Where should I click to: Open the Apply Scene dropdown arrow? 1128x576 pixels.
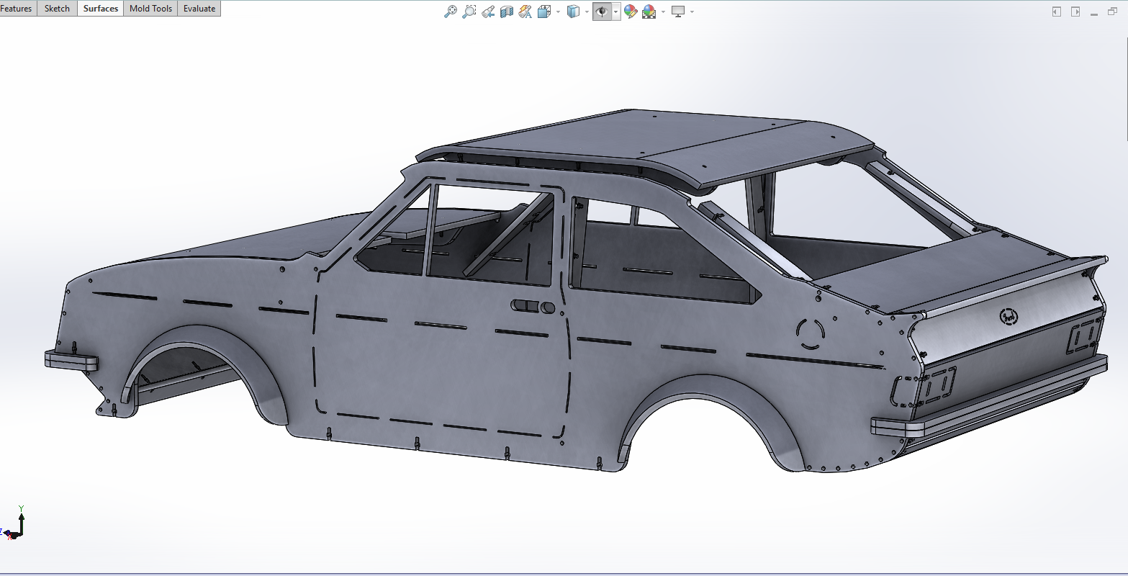pyautogui.click(x=663, y=12)
